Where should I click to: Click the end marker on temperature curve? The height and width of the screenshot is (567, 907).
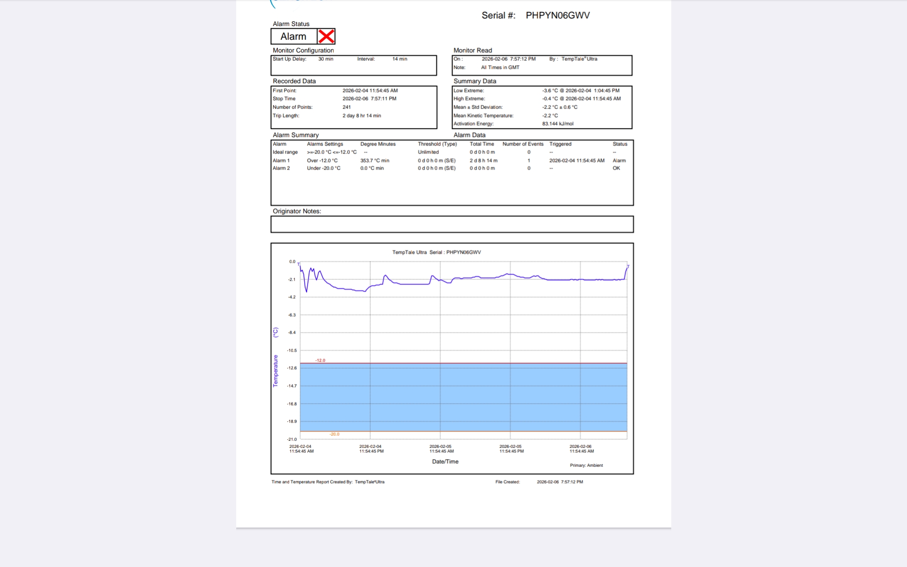click(628, 266)
